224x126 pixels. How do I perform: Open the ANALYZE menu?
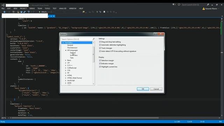click(63, 8)
